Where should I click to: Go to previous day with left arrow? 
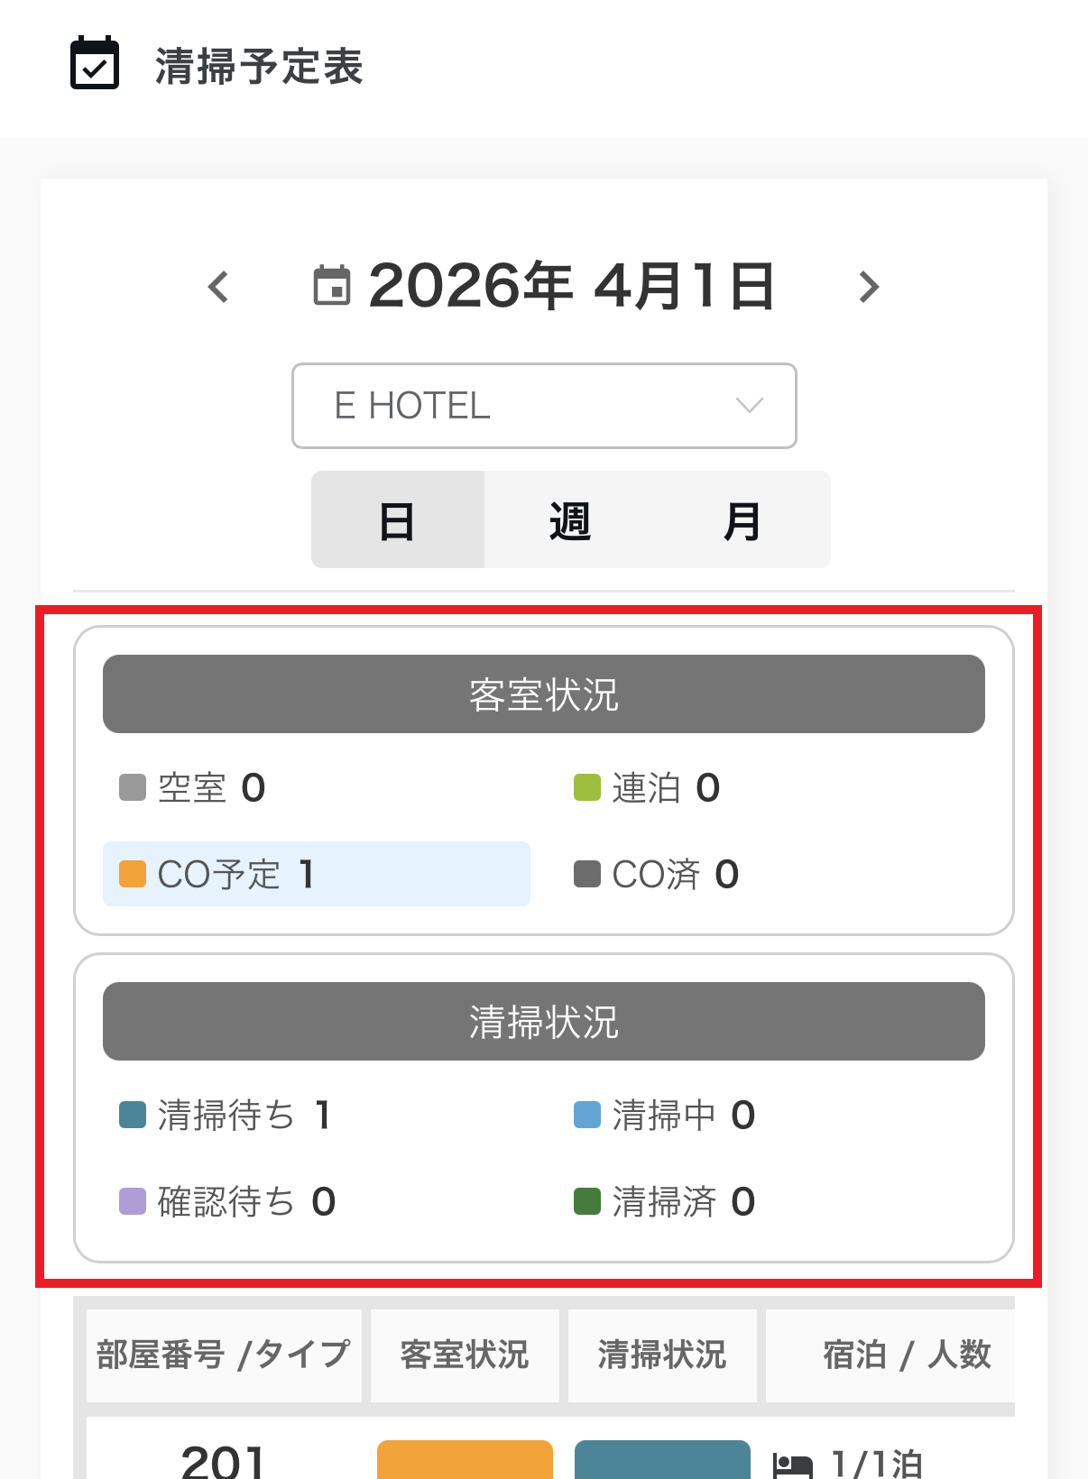point(218,288)
